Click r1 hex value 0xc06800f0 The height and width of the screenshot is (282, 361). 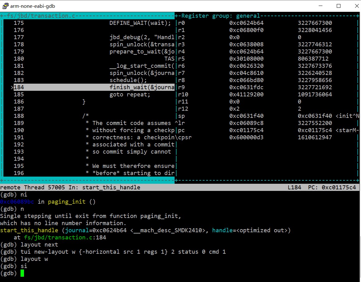[246, 30]
